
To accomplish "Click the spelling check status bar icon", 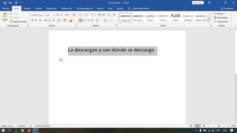I will point(30,126).
